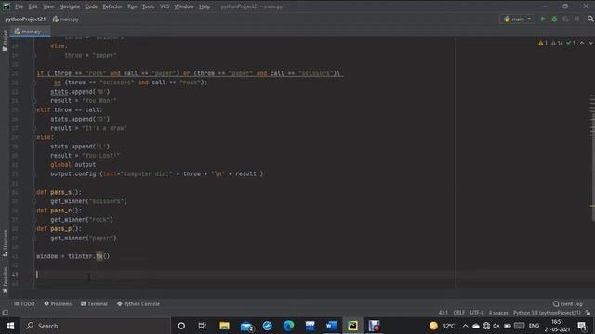Click the UTF-8 encoding in status bar

477,313
